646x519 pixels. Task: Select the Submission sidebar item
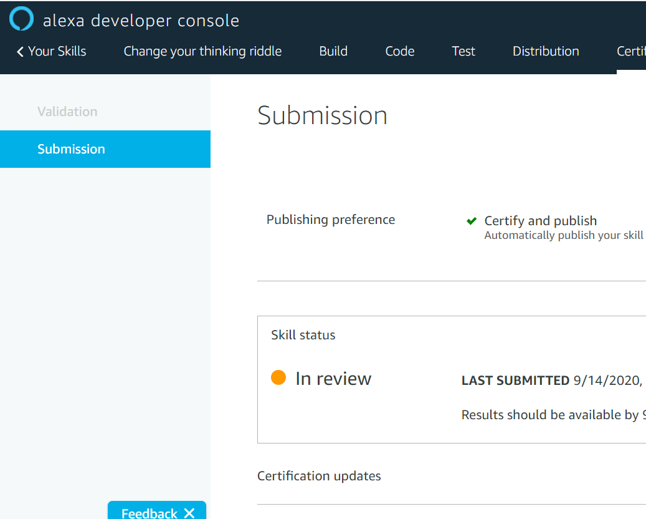(x=105, y=149)
